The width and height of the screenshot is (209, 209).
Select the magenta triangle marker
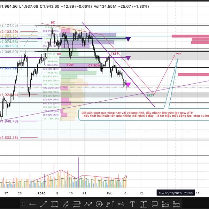pos(128,85)
